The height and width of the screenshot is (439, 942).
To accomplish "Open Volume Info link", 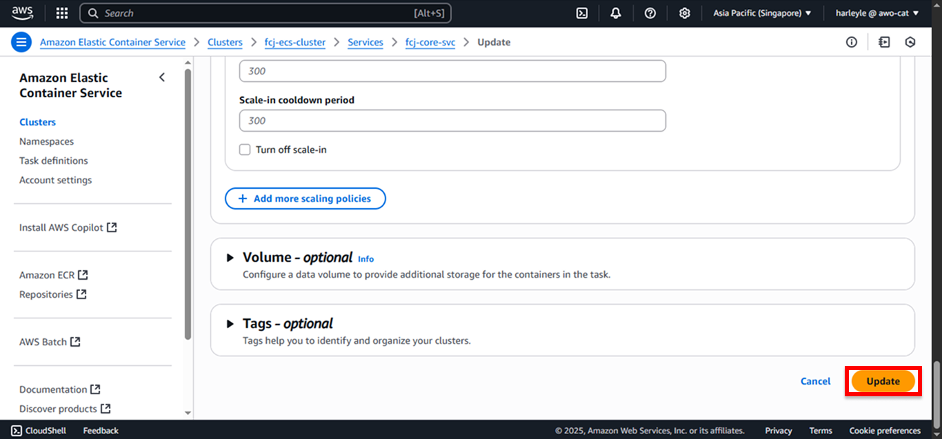I will tap(365, 259).
